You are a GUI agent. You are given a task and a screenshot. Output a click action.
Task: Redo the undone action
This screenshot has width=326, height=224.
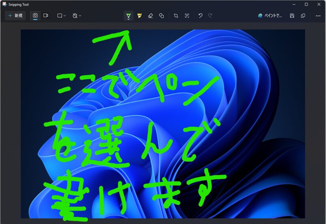[210, 15]
